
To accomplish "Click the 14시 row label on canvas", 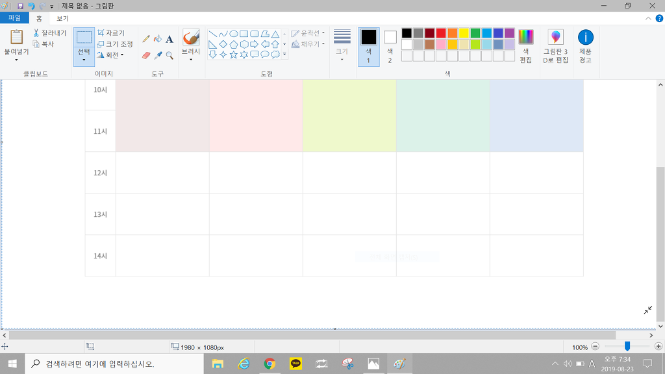I will (101, 256).
